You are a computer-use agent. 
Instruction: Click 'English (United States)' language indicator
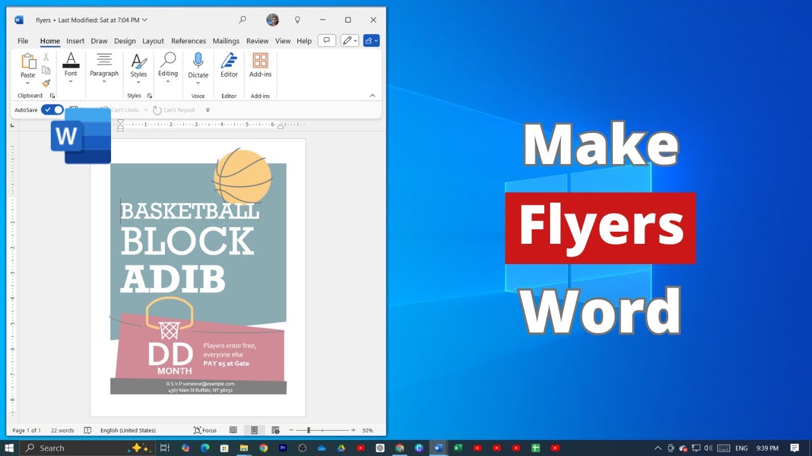[x=128, y=430]
